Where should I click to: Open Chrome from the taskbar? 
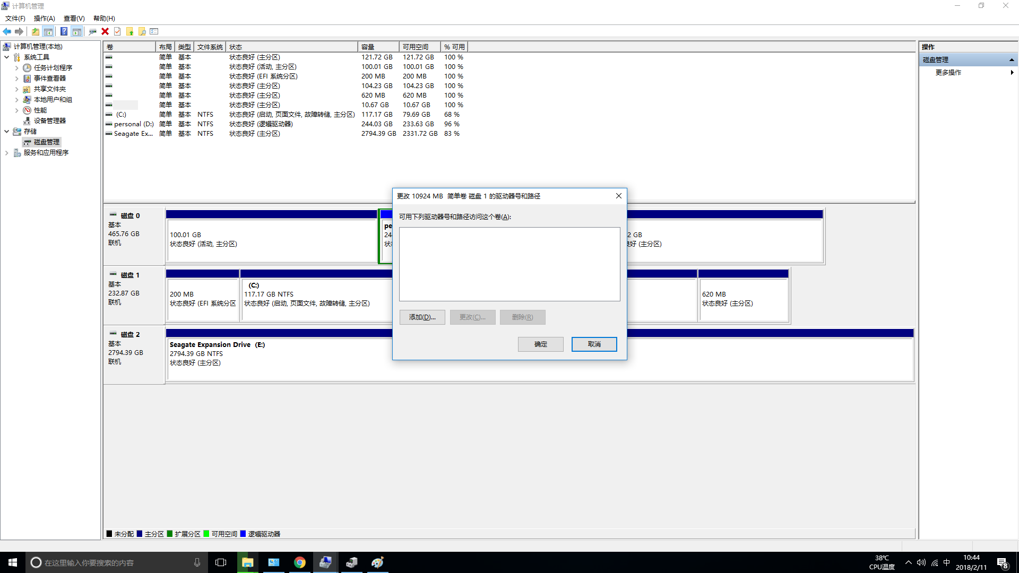(x=300, y=562)
